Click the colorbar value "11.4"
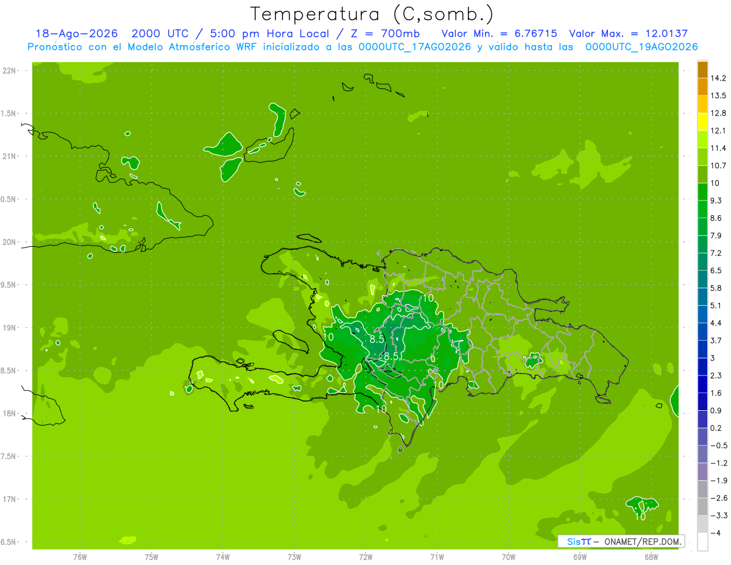731x565 pixels. coord(719,148)
